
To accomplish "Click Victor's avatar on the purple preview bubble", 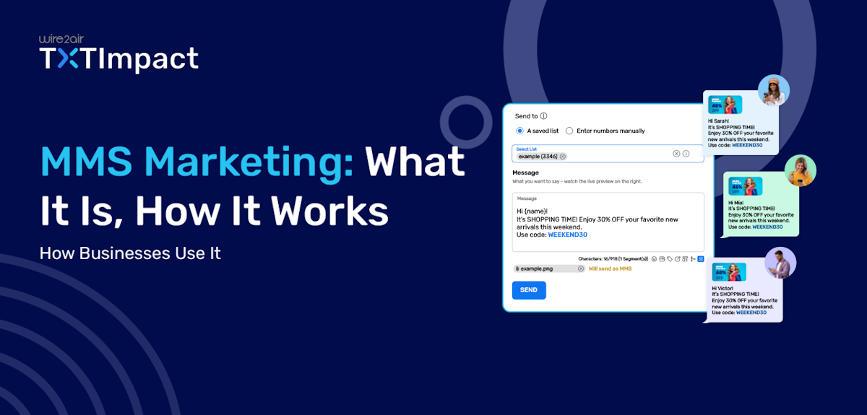I will (x=780, y=263).
